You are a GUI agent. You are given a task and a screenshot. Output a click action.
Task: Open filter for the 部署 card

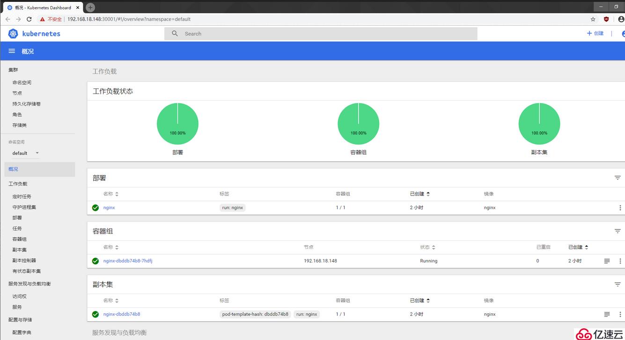618,178
